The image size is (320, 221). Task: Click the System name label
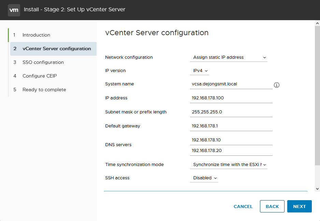pos(119,84)
